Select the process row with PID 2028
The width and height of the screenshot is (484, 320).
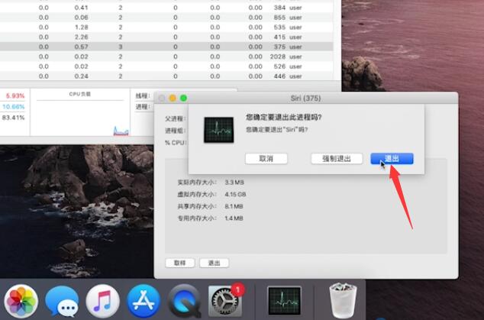166,57
